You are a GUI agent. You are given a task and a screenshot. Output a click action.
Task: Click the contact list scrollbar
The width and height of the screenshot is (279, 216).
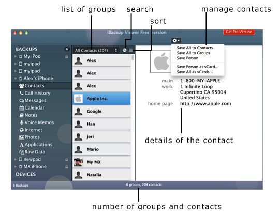pyautogui.click(x=133, y=57)
